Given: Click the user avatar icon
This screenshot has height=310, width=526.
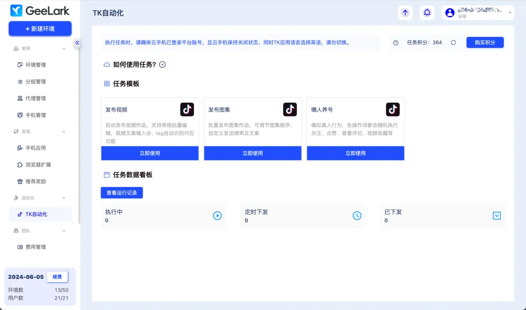Looking at the screenshot, I should [x=450, y=13].
